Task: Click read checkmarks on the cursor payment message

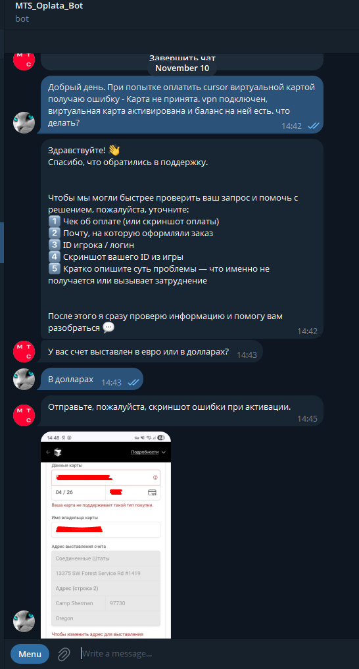Action: [314, 126]
